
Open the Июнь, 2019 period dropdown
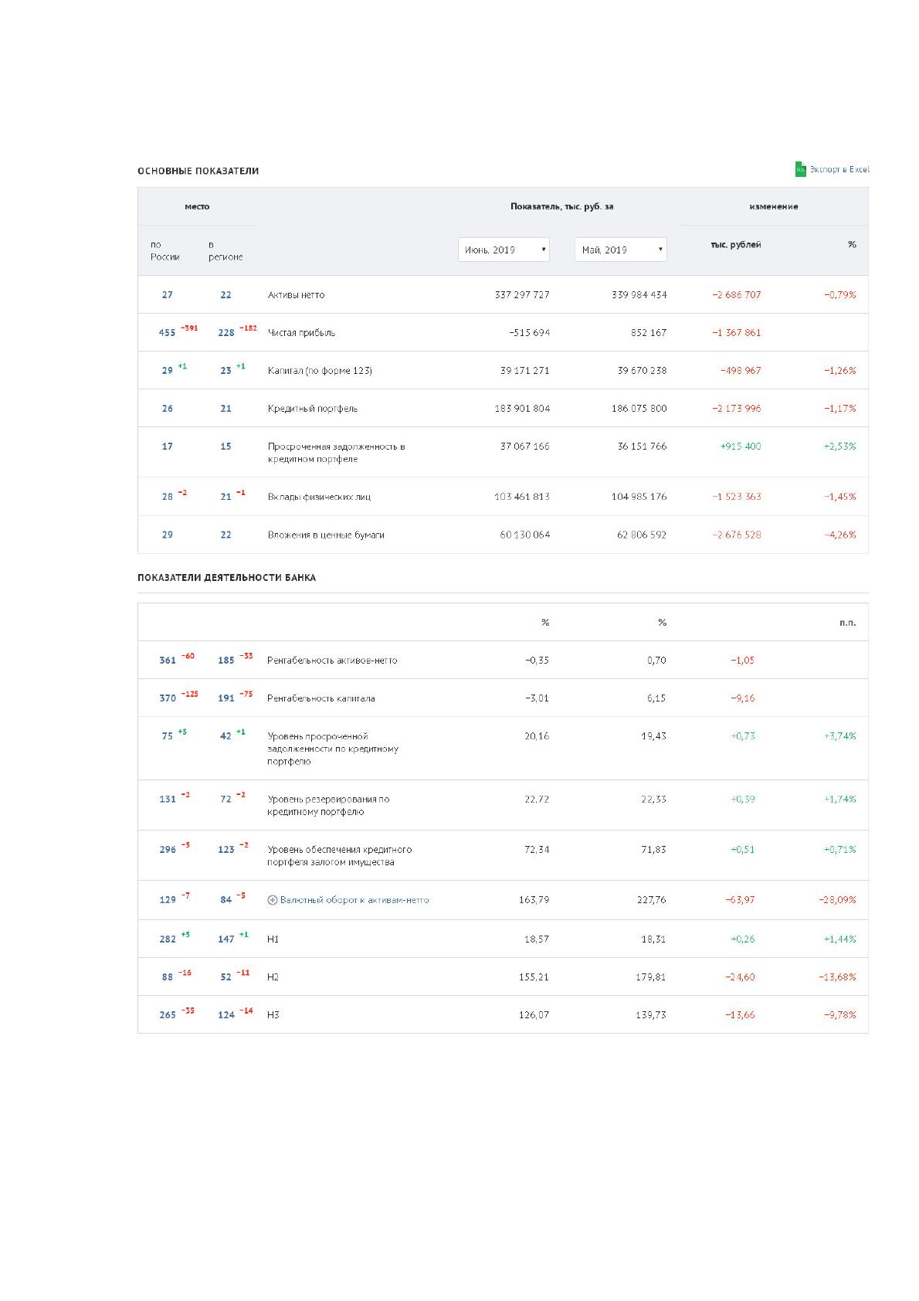[x=504, y=250]
